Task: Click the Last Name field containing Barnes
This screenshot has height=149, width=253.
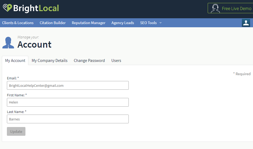Action: (68, 119)
